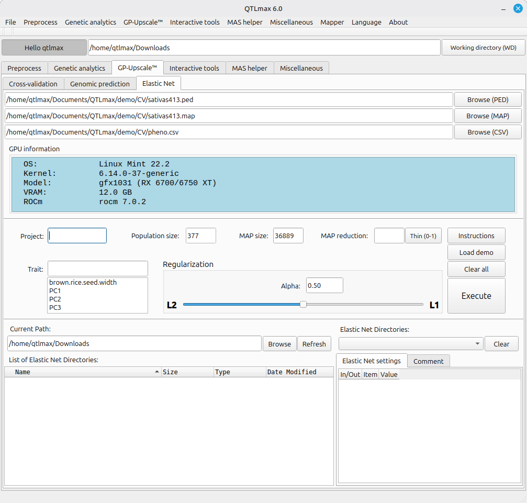The image size is (527, 503).
Task: Click Browse (CSV) button
Action: 487,132
